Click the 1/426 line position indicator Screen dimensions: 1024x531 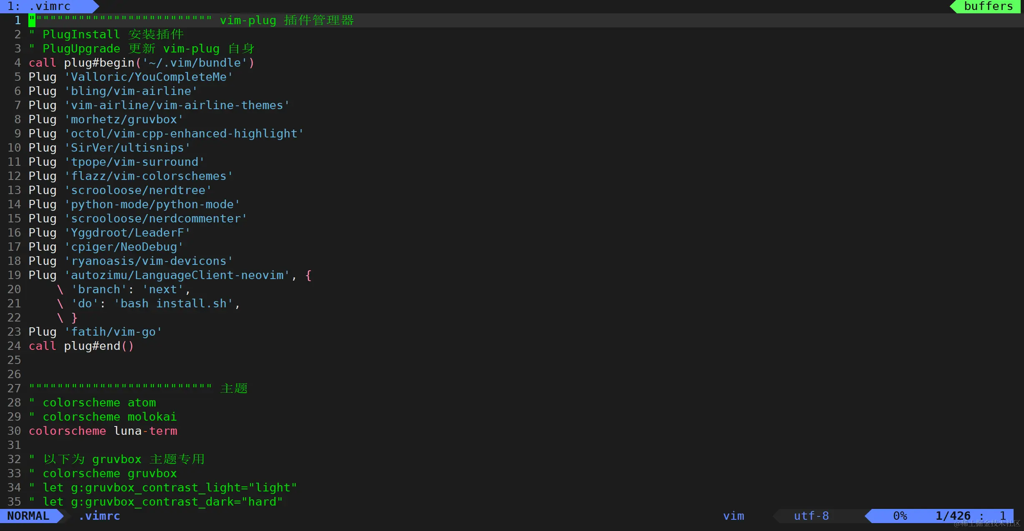coord(953,516)
